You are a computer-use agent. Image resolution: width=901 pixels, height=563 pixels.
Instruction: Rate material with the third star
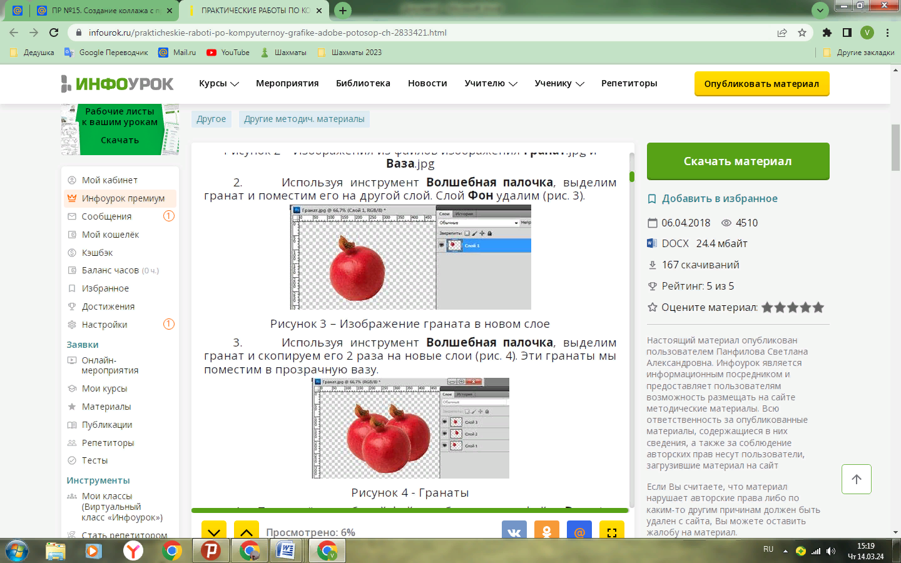coord(793,307)
